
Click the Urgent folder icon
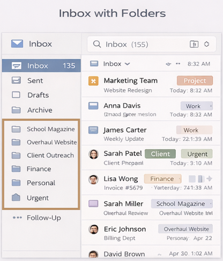point(16,197)
